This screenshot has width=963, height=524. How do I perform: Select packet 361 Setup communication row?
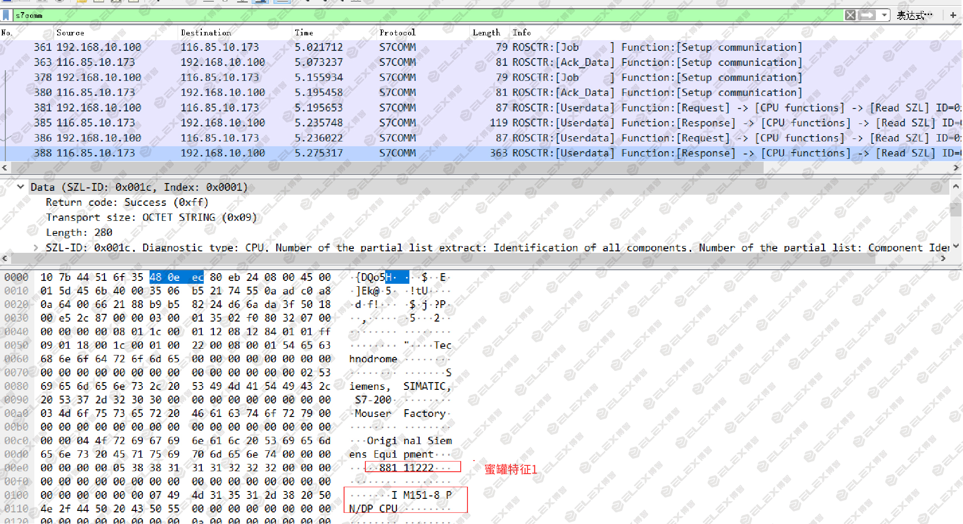coord(481,47)
